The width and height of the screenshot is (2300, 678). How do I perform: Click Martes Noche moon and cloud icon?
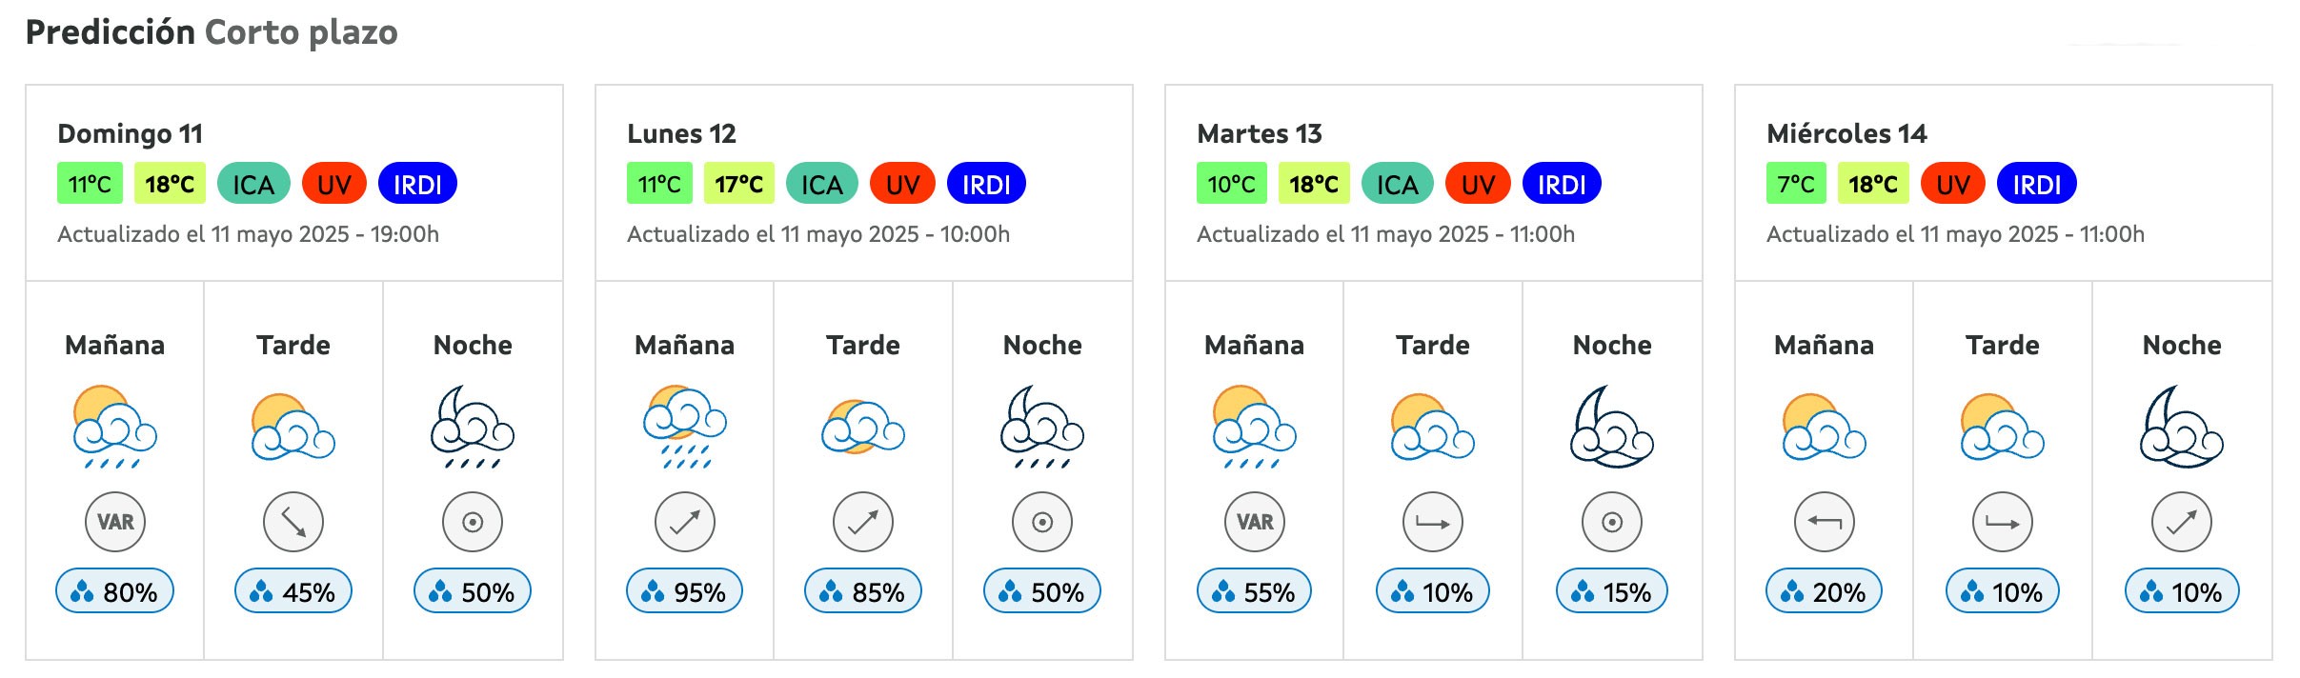point(1612,427)
